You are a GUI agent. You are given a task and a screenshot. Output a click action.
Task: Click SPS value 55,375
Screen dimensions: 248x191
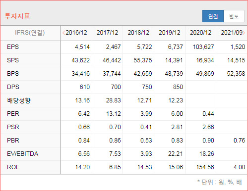click(x=143, y=60)
